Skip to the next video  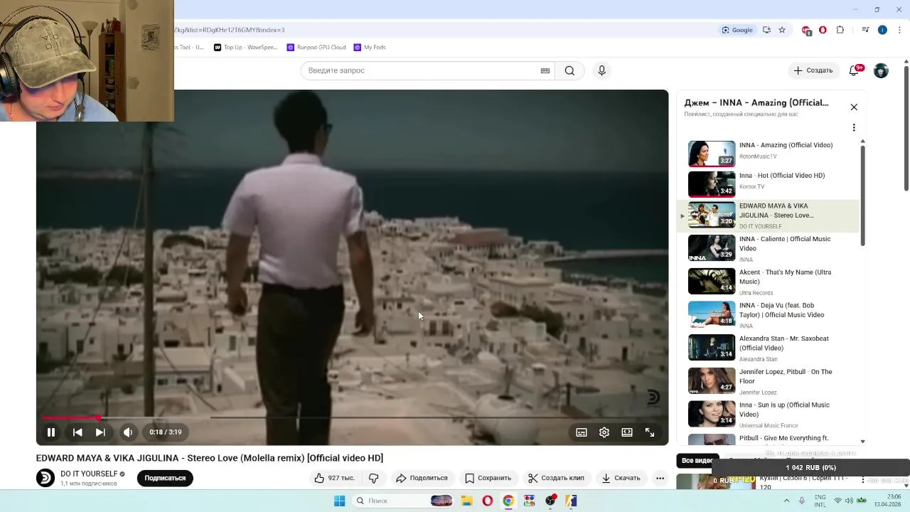pos(100,432)
